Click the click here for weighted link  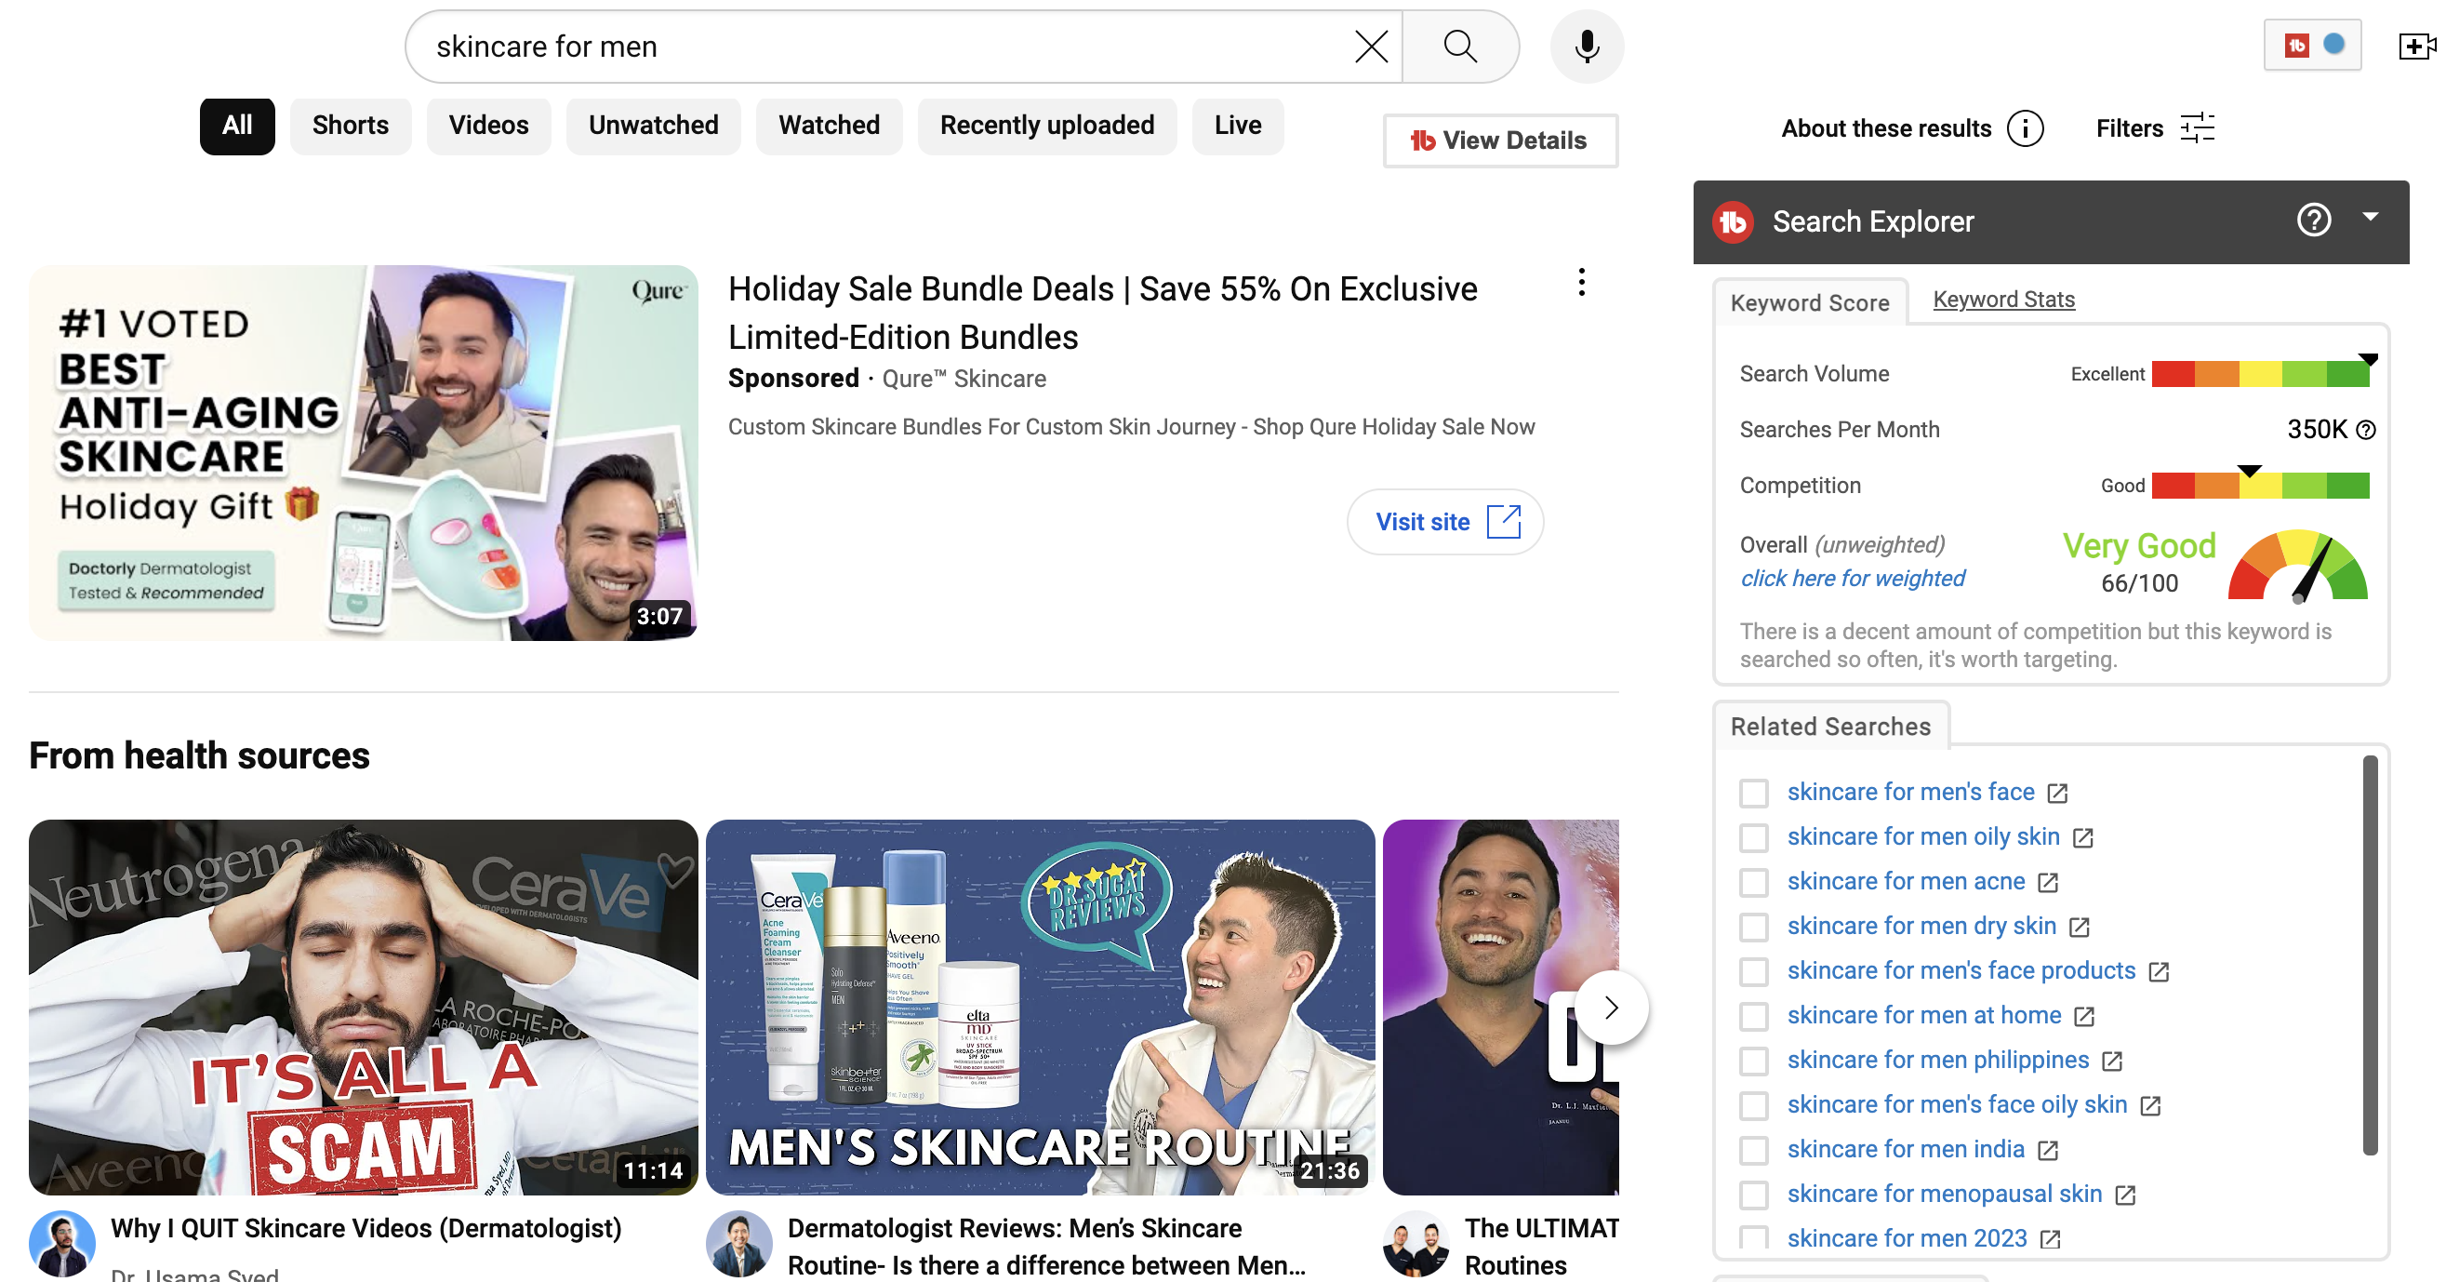[x=1852, y=579]
